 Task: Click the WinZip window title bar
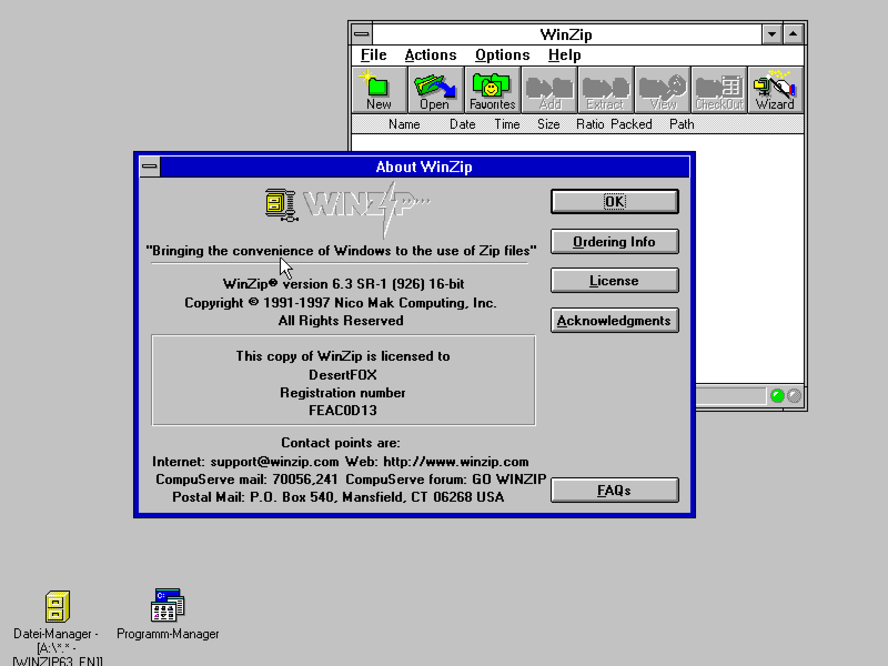tap(566, 34)
